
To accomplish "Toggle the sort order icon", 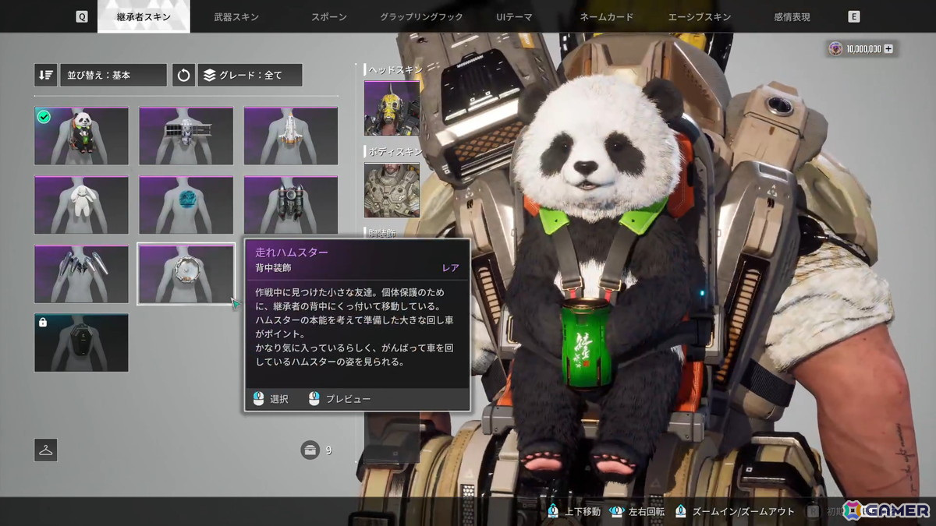I will 45,75.
